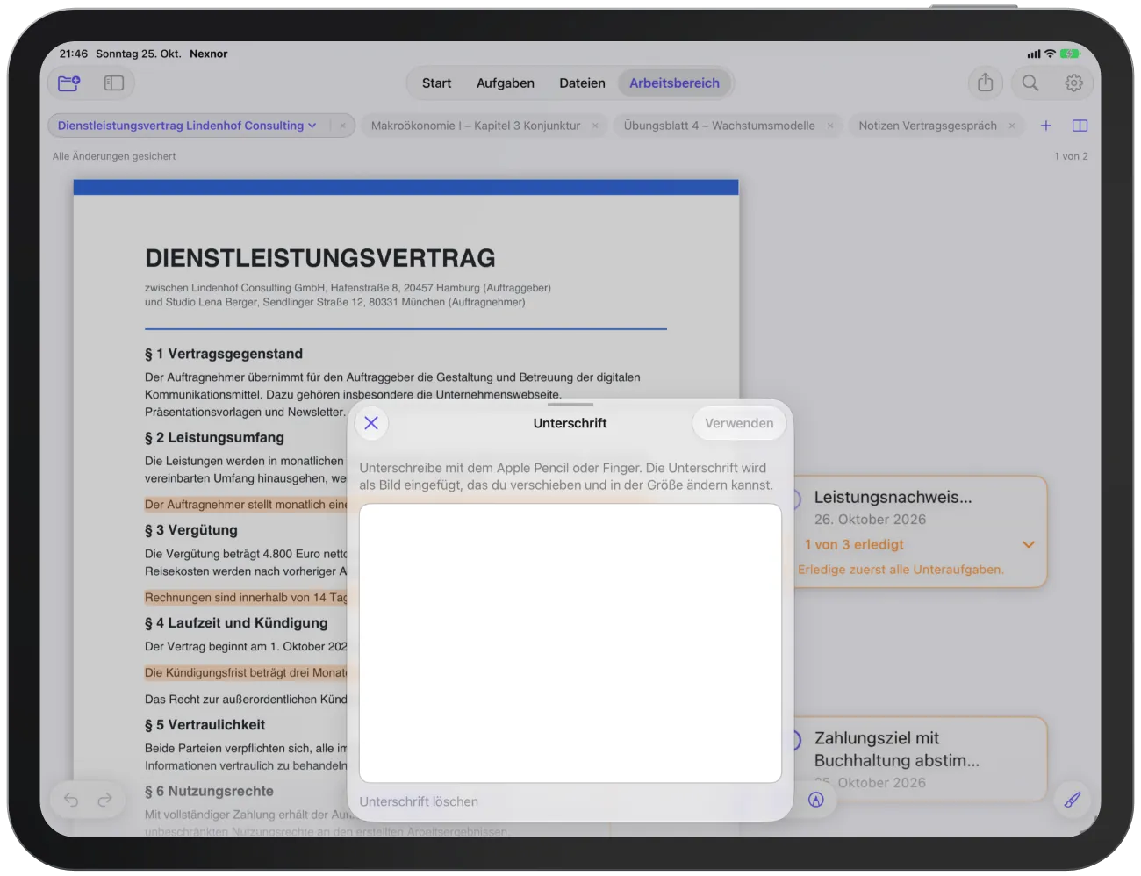Image resolution: width=1141 pixels, height=876 pixels.
Task: Tap the '26. Oktober 2026' due date
Action: 870,519
